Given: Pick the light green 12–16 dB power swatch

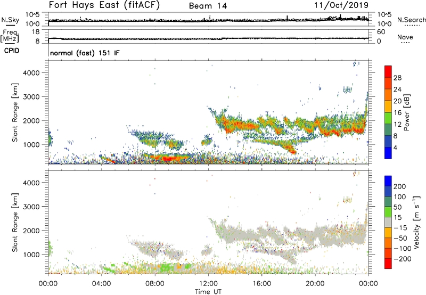Looking at the screenshot, I should tap(388, 118).
